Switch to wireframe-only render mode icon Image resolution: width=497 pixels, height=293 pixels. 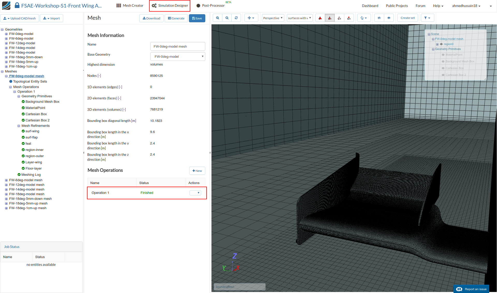pyautogui.click(x=339, y=18)
